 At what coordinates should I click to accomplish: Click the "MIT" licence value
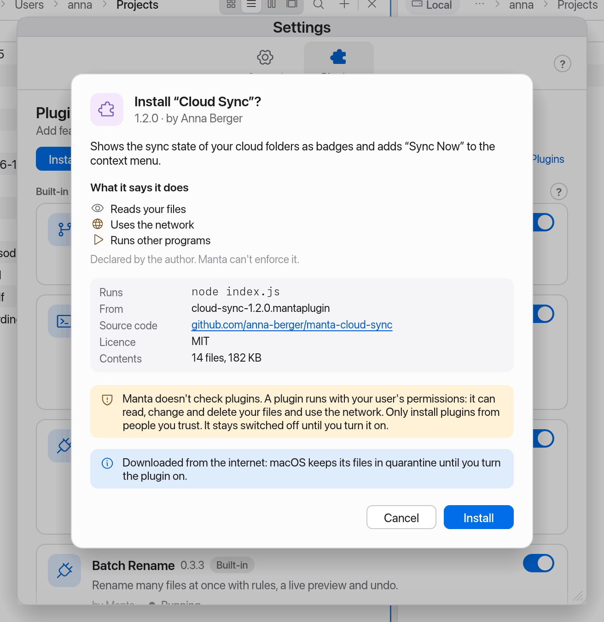(200, 341)
